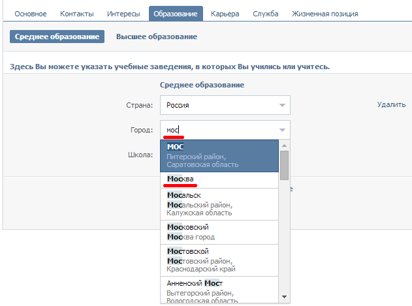Open the Основное tab
This screenshot has width=412, height=306.
click(31, 14)
